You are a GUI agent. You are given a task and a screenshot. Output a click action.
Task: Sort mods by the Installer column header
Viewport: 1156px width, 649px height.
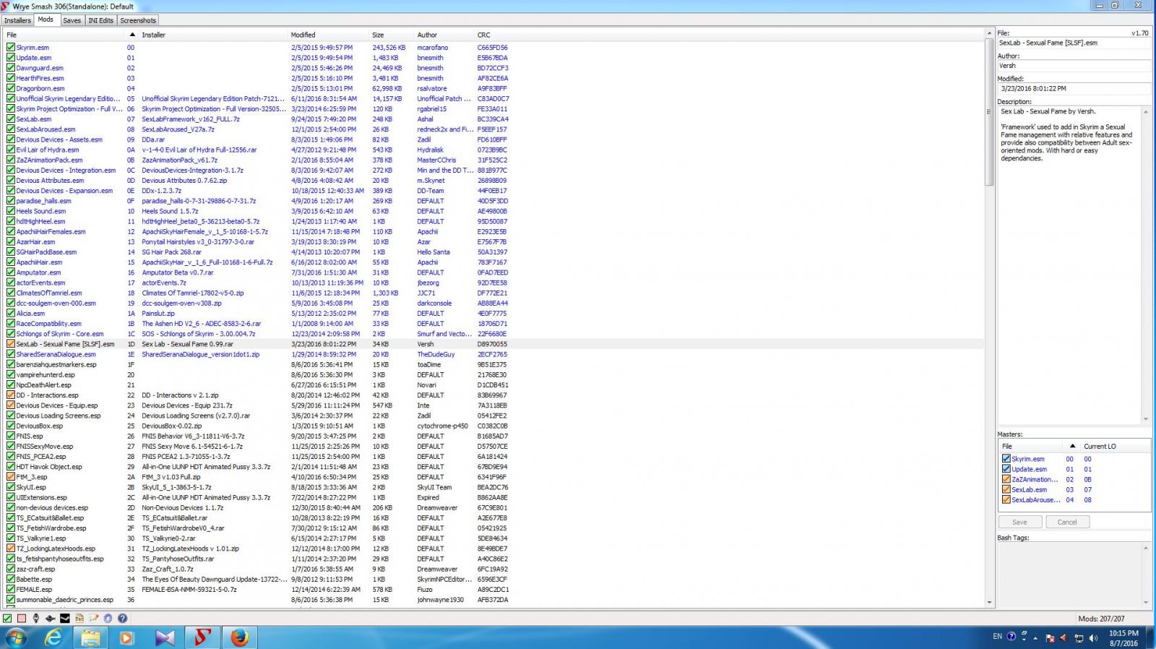tap(214, 35)
